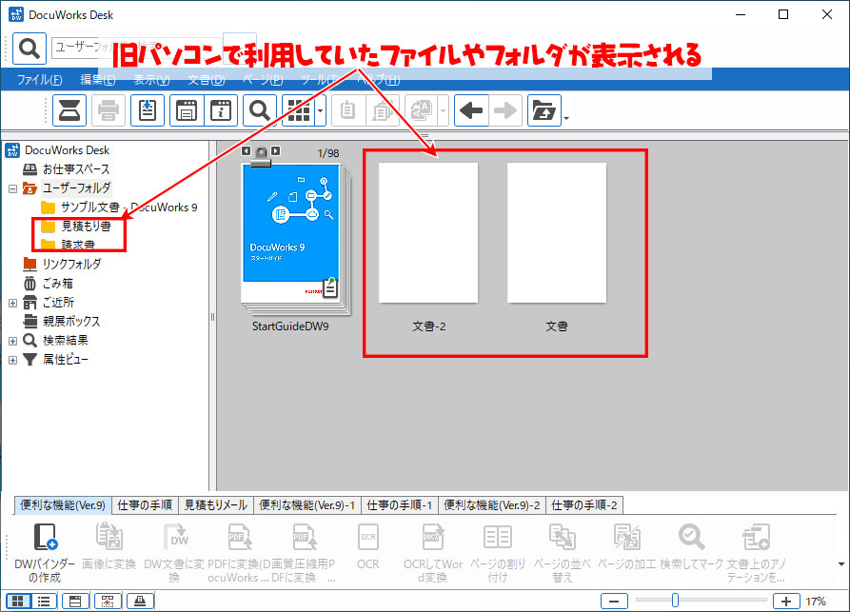Screen dimensions: 850x612
Task: Click the grayed copy-documents icon
Action: [x=383, y=110]
